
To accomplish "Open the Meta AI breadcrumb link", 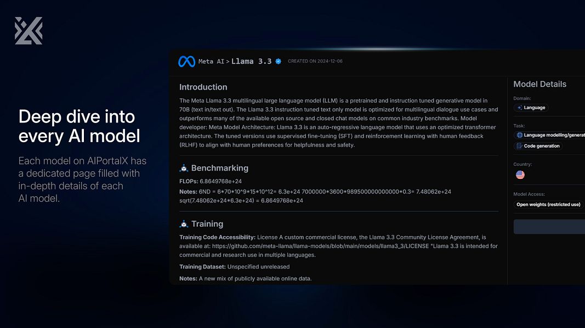I will point(211,62).
